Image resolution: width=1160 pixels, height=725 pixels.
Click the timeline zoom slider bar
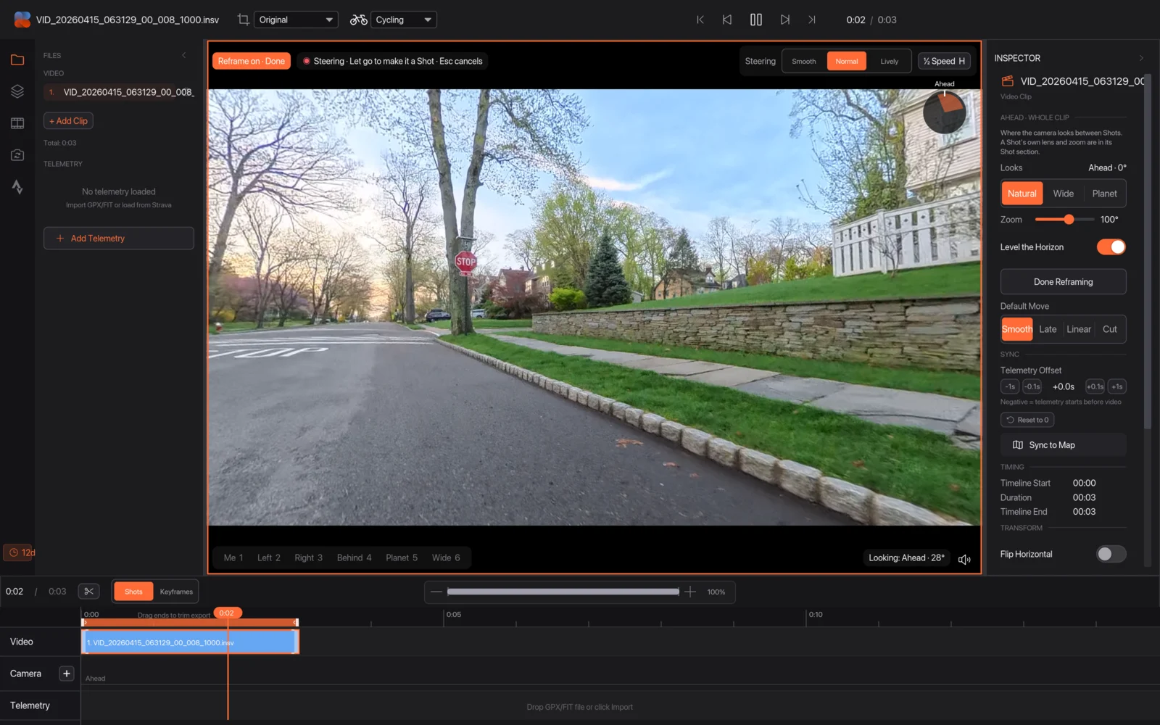coord(563,592)
